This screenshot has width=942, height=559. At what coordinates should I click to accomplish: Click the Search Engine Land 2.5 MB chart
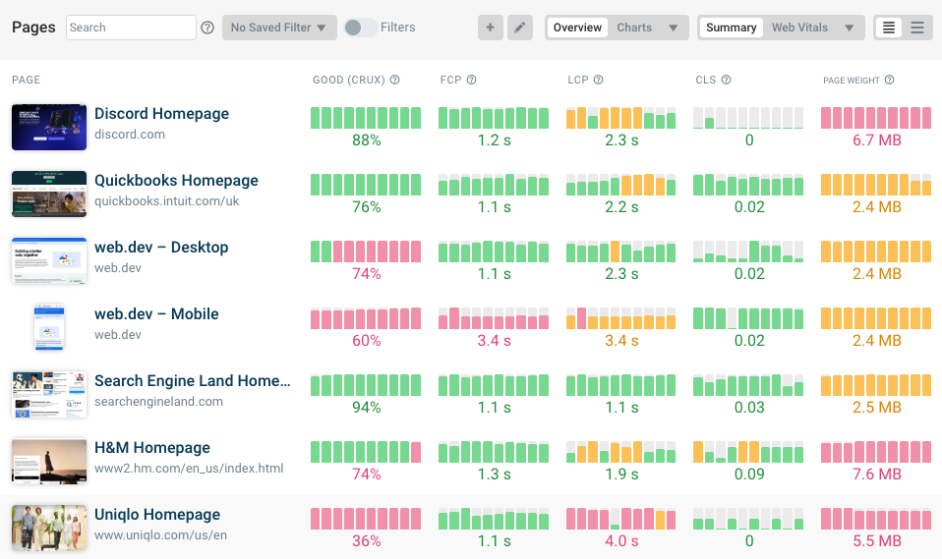876,385
